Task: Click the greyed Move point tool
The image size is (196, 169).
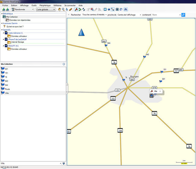Action: click(92, 9)
